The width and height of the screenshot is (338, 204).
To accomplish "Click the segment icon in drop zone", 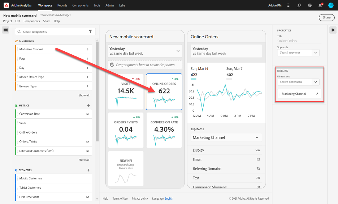I will coord(112,64).
